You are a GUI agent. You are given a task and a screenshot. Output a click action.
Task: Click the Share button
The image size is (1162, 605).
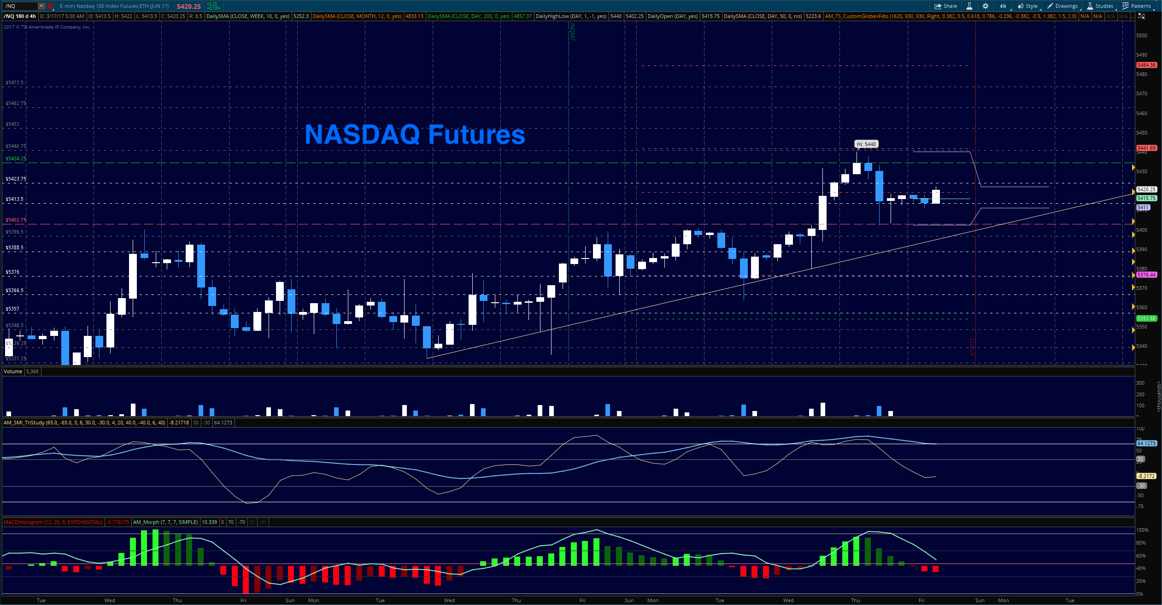point(945,6)
